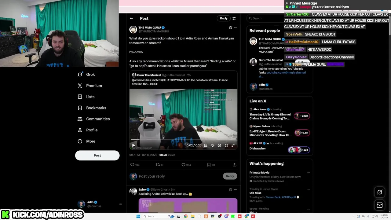Play the embedded video
The height and width of the screenshot is (220, 391).
coord(133,145)
